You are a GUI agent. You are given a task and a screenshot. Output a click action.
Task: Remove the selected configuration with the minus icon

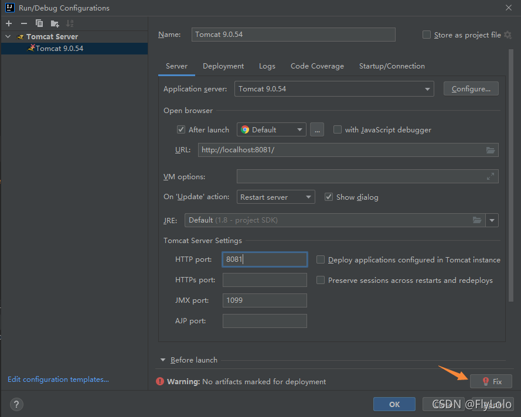[24, 23]
